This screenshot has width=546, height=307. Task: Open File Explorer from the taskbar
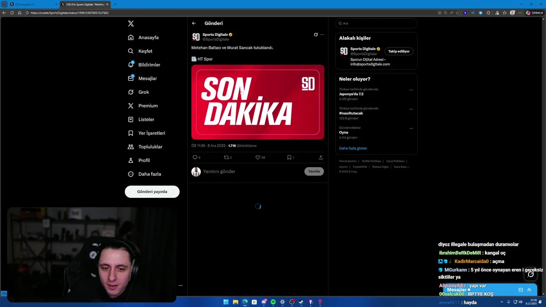point(235,302)
